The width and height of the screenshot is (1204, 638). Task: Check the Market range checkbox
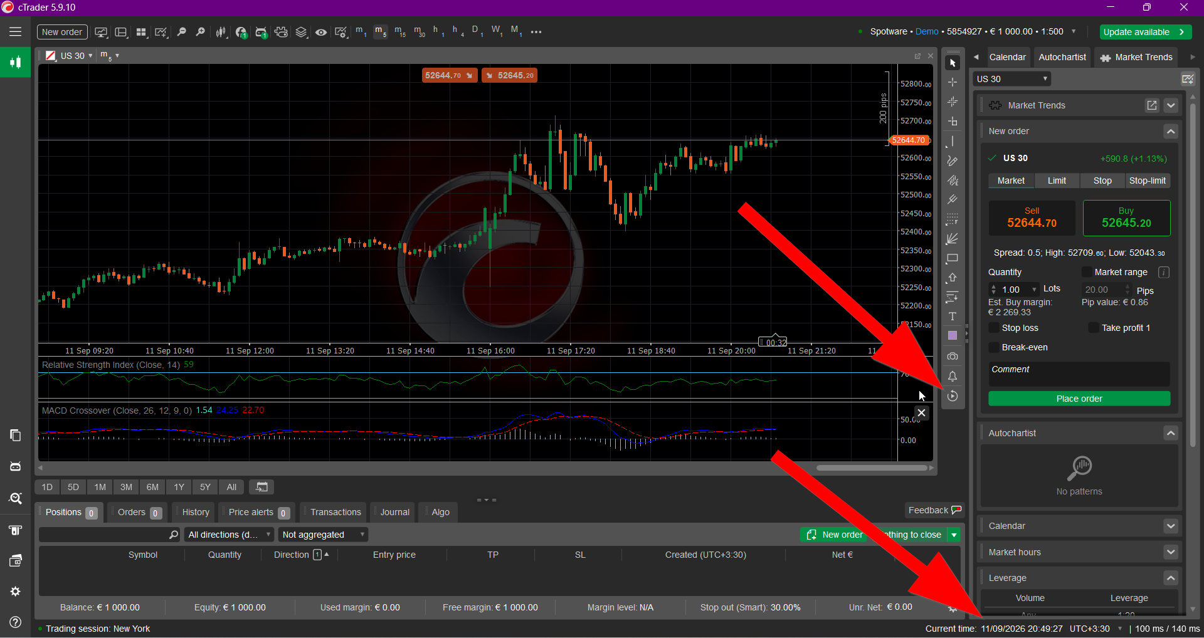click(x=1087, y=272)
